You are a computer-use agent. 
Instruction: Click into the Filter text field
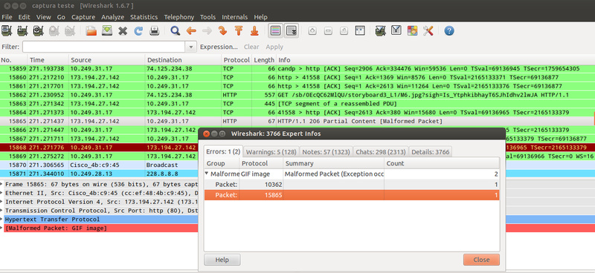104,47
